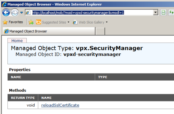The width and height of the screenshot is (174, 114).
Task: Click the Refresh green arrows icon
Action: coord(171,12)
